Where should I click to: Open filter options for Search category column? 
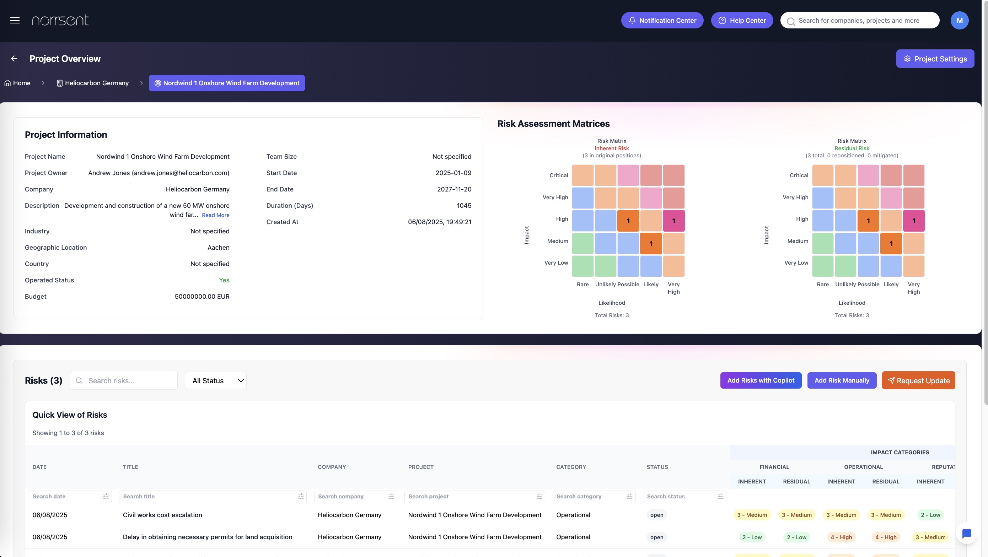(629, 496)
